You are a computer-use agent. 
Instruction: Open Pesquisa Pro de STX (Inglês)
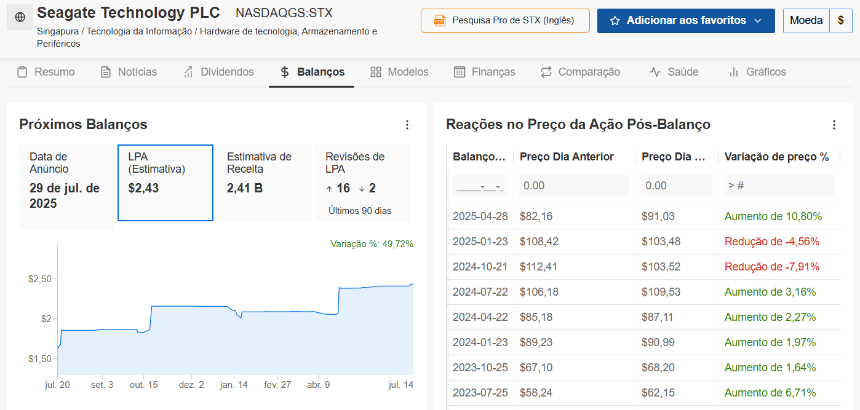pos(505,21)
